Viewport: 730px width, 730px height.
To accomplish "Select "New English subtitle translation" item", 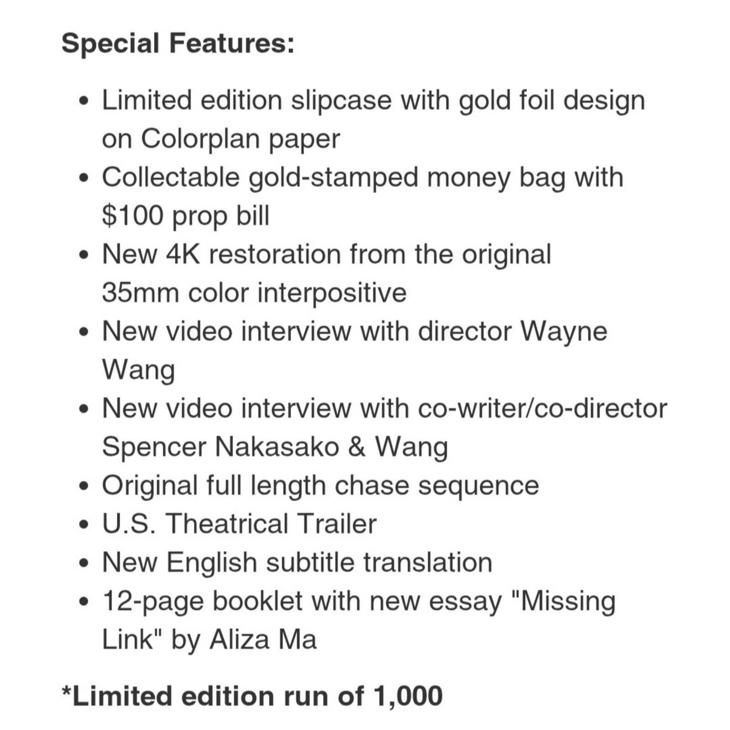I will click(x=297, y=562).
